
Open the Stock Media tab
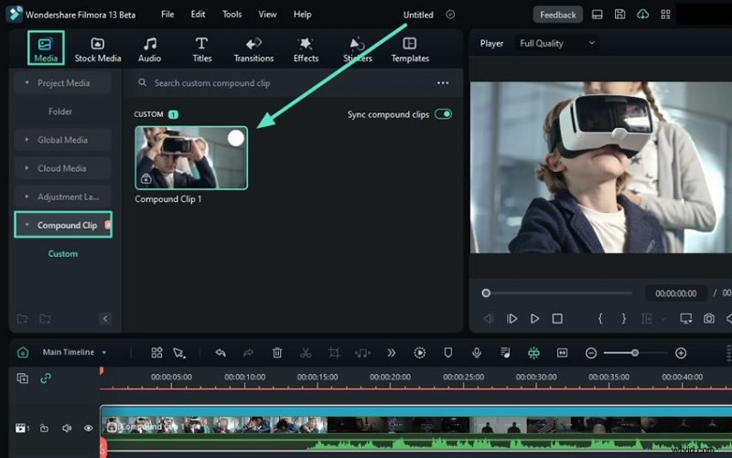[98, 50]
